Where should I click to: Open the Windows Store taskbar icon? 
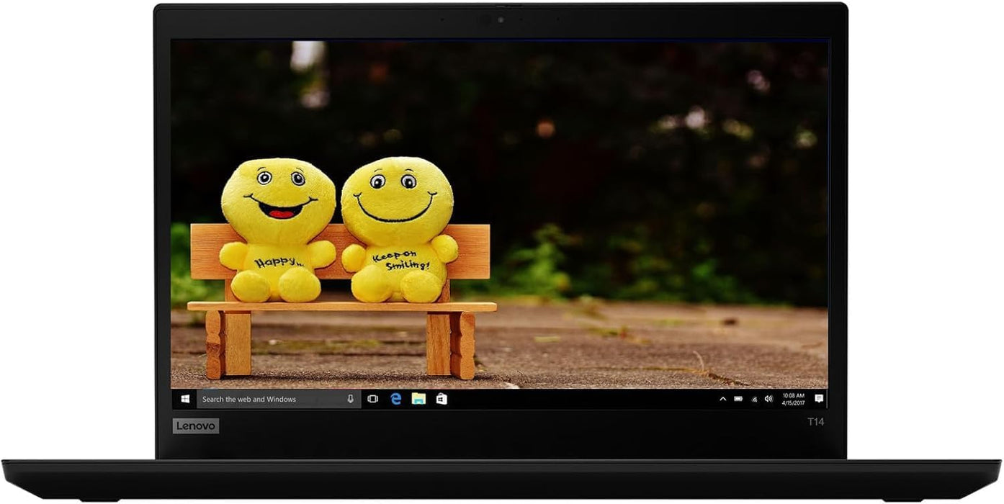442,399
